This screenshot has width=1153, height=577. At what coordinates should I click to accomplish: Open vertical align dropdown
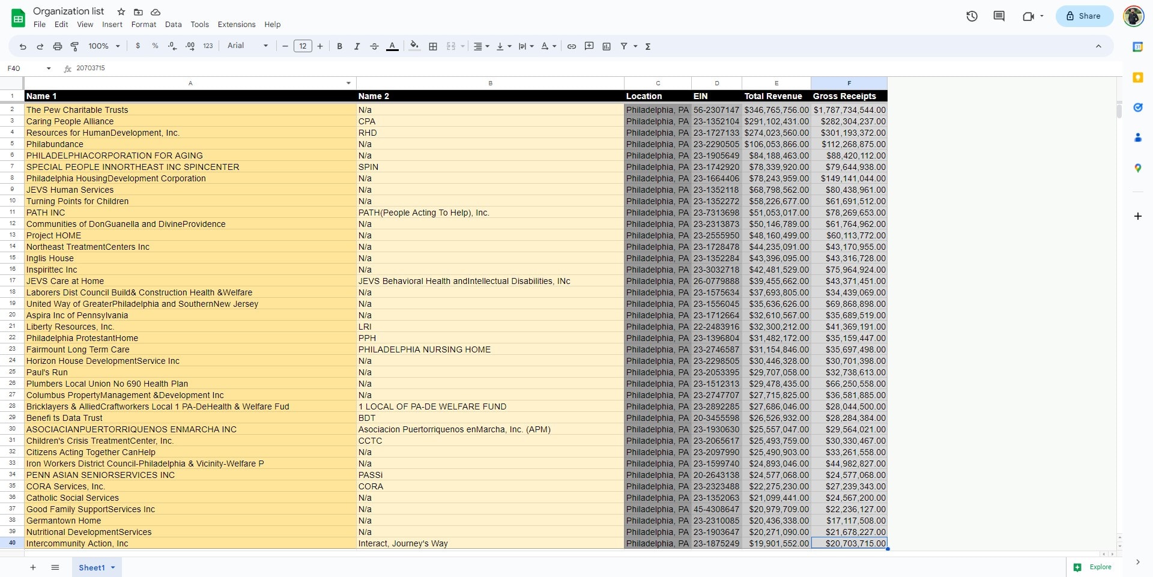pos(504,46)
